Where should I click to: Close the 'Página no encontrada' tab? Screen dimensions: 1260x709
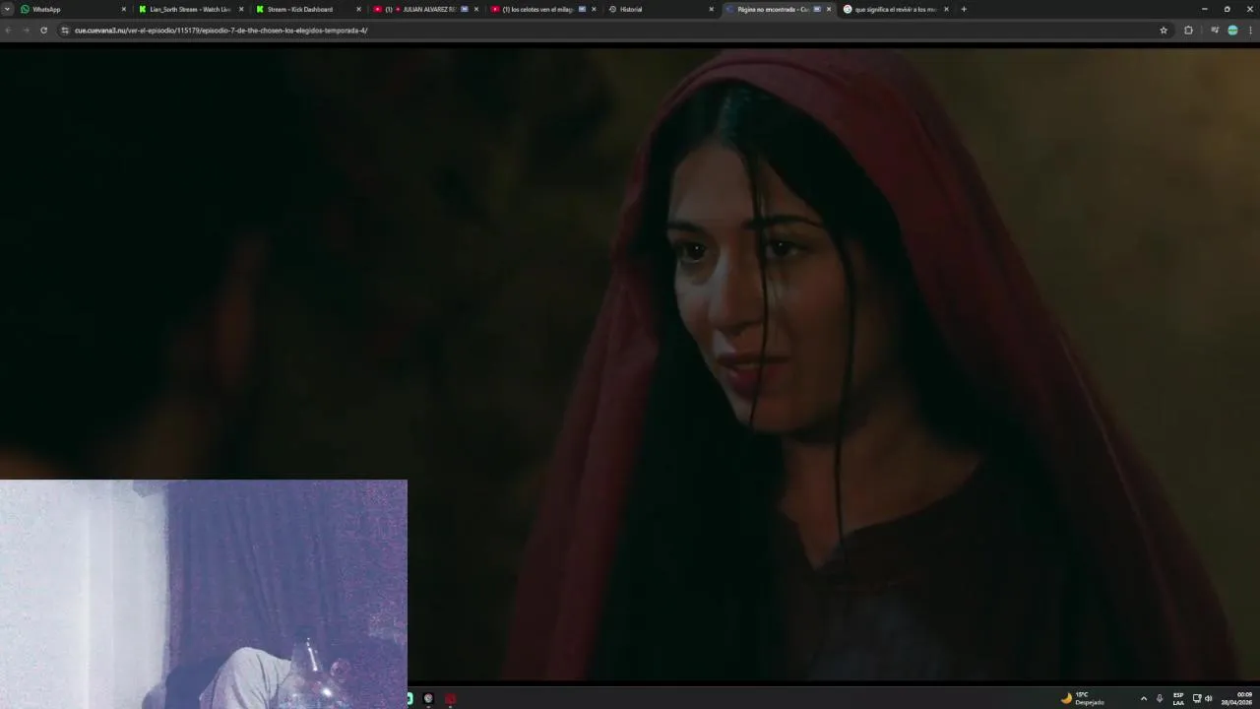point(828,9)
